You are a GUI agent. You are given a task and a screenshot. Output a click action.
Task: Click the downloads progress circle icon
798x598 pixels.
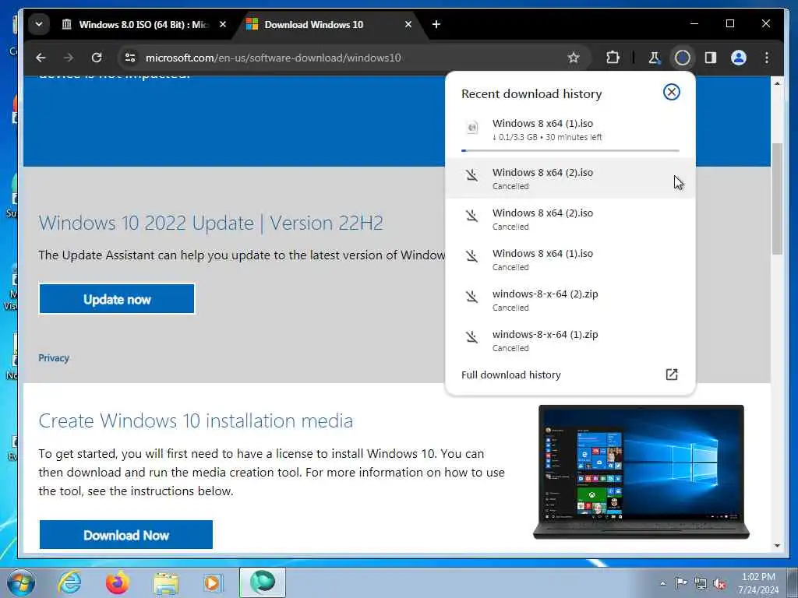683,58
